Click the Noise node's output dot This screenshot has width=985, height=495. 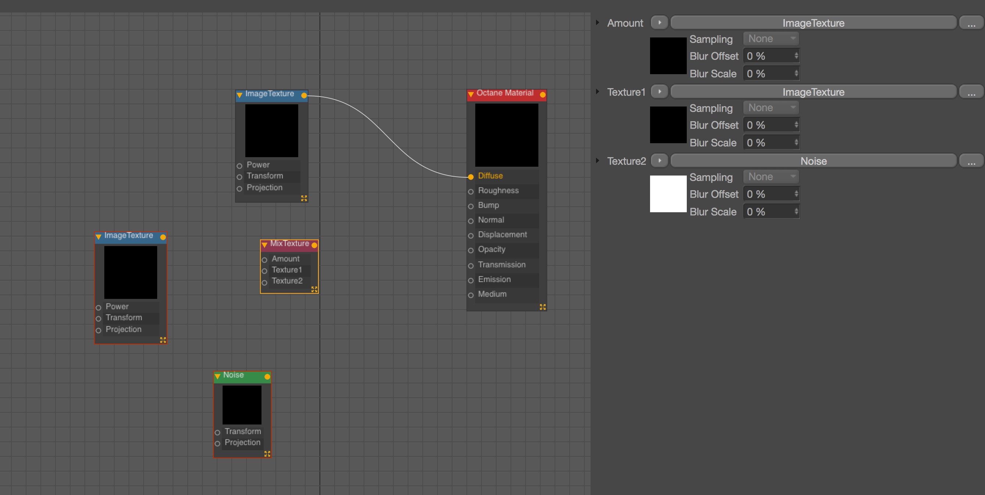coord(267,376)
